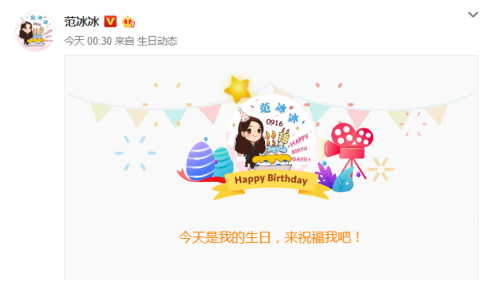The width and height of the screenshot is (493, 292).
Task: Click the teal striped egg graphic
Action: coord(224,162)
